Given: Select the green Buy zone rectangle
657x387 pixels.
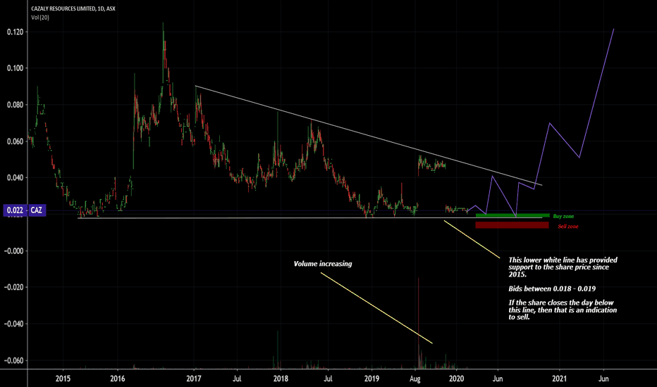Looking at the screenshot, I should point(512,215).
